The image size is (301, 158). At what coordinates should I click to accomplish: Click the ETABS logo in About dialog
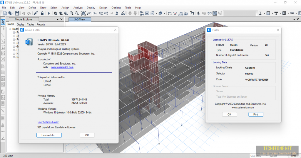(x=29, y=42)
